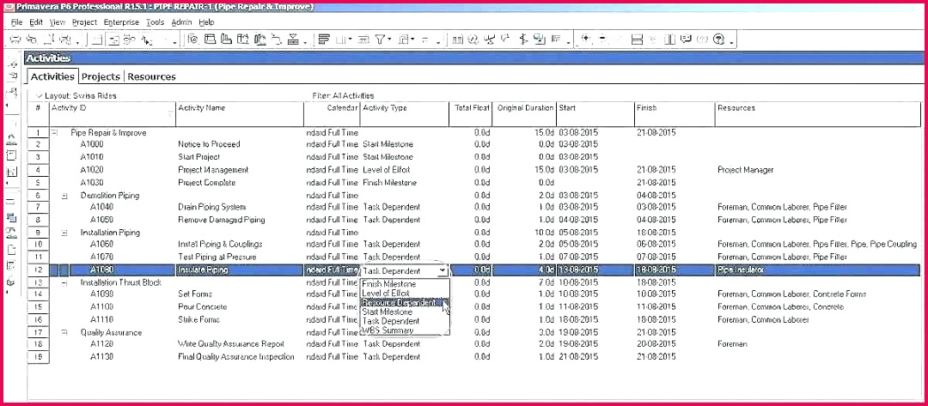This screenshot has height=406, width=928.
Task: Click the Columns icon in toolbar
Action: [341, 39]
